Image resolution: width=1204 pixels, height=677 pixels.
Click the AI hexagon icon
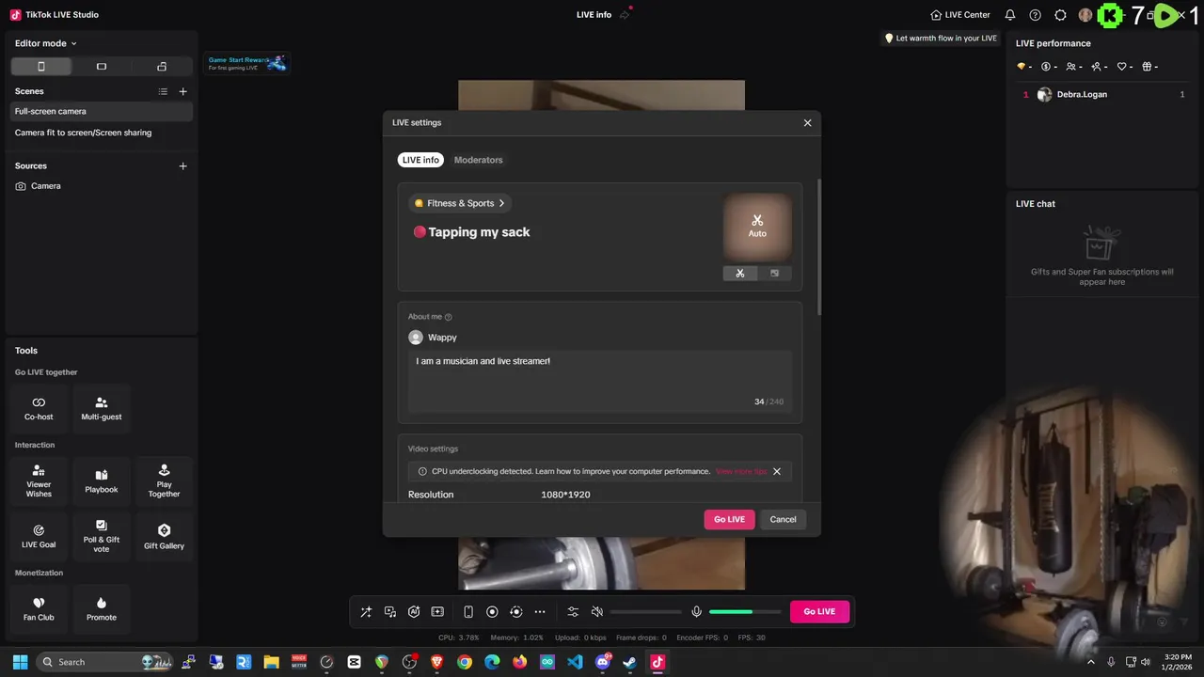414,612
